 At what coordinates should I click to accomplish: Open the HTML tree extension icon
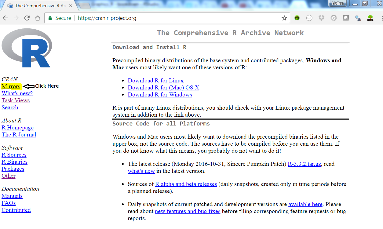370,18
